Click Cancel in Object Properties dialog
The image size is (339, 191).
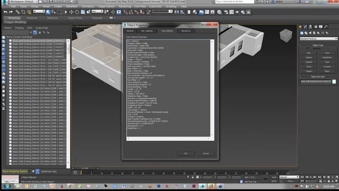coord(206,153)
